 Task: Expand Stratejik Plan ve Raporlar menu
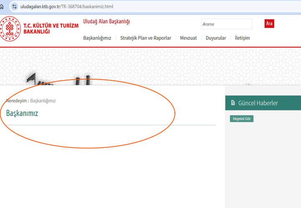click(145, 38)
